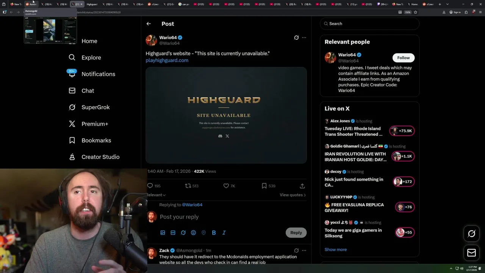Click the GIF icon in reply composer
Image resolution: width=485 pixels, height=273 pixels.
[173, 232]
